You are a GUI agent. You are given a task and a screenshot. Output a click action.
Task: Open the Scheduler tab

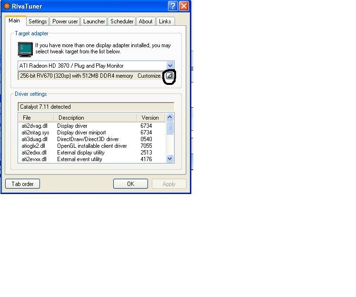122,21
